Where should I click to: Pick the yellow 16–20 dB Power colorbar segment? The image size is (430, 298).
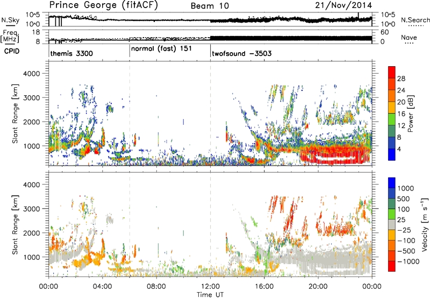pos(392,108)
